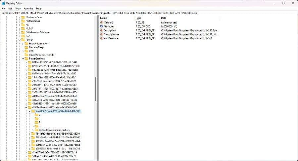Expand the EnergyEstimation key
Image resolution: width=298 pixels, height=161 pixels.
23,44
